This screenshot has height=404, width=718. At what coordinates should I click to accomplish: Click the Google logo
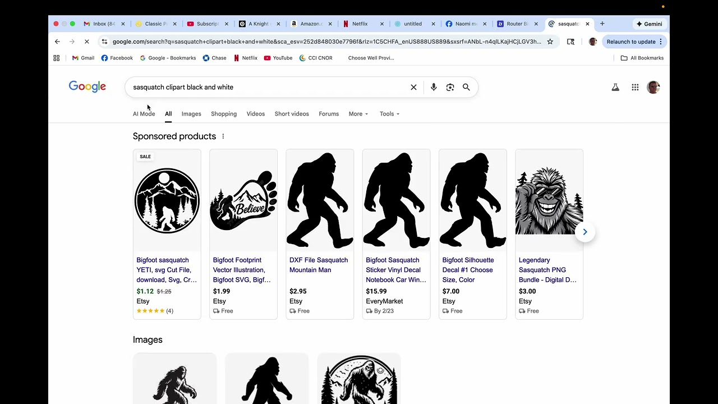88,86
